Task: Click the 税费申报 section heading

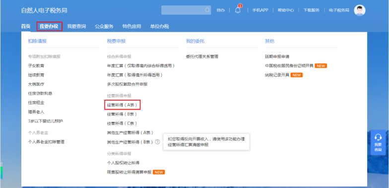Action: click(116, 41)
